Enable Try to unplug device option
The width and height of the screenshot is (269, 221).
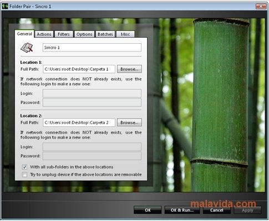click(24, 174)
